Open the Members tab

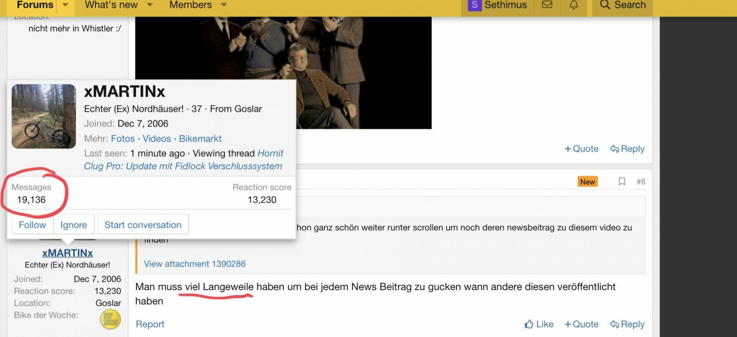[190, 5]
